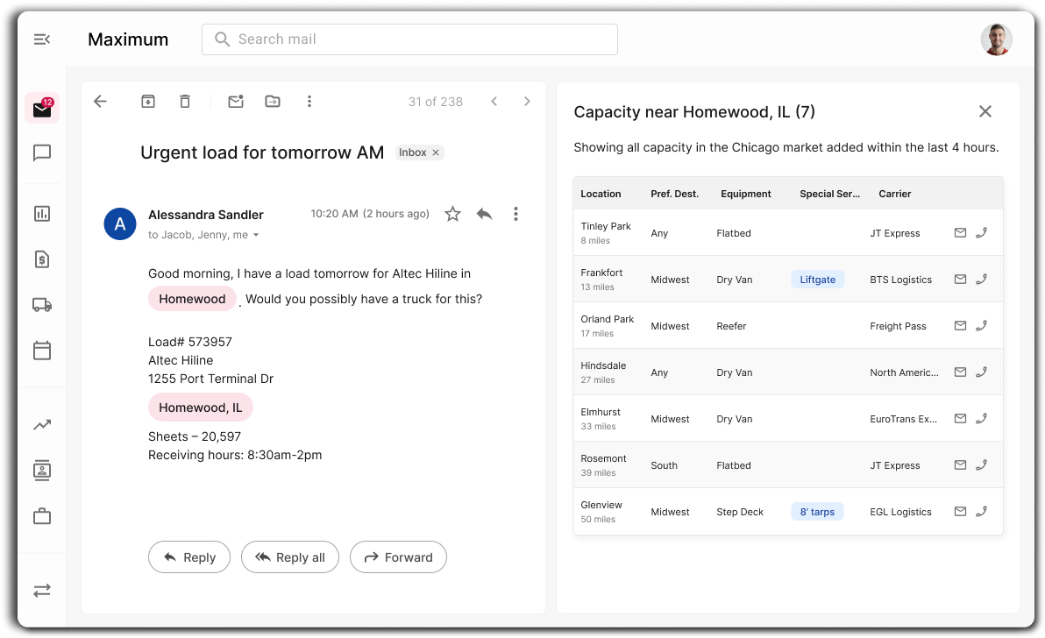The width and height of the screenshot is (1045, 638).
Task: Click the Forward button
Action: tap(398, 557)
